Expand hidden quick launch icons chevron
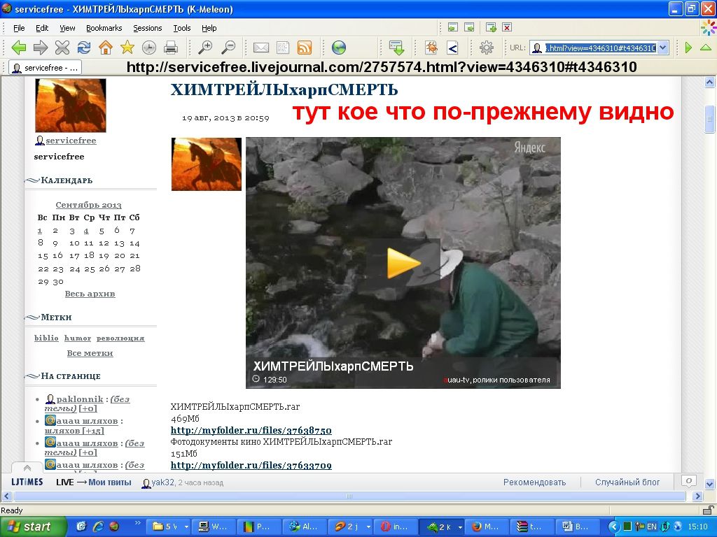The image size is (717, 537). coord(137,522)
